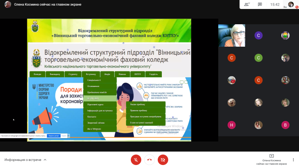Click the red muted microphone badge by your avatar
Image resolution: width=299 pixels, height=168 pixels.
tap(297, 7)
